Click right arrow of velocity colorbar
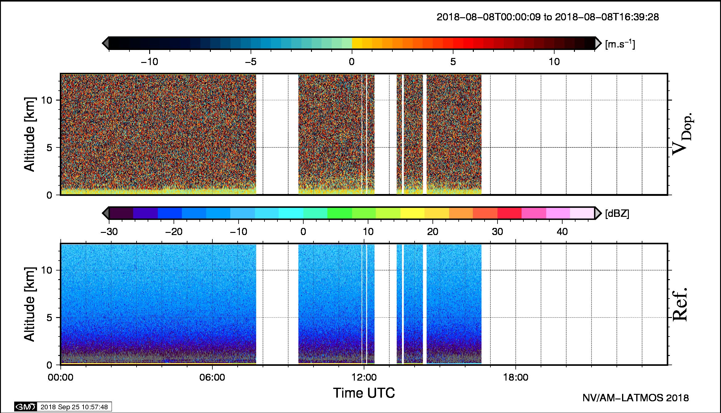Screen dimensions: 721x413 [598, 43]
